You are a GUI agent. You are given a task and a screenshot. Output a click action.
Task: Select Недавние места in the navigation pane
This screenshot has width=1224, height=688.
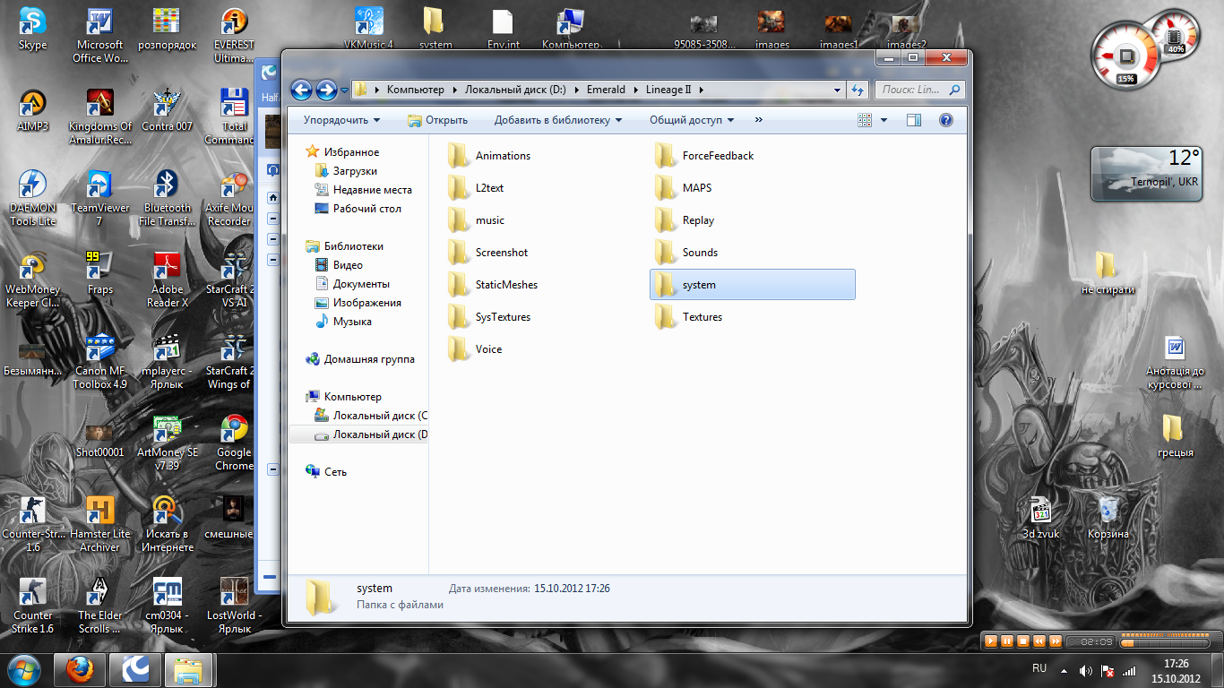coord(363,190)
